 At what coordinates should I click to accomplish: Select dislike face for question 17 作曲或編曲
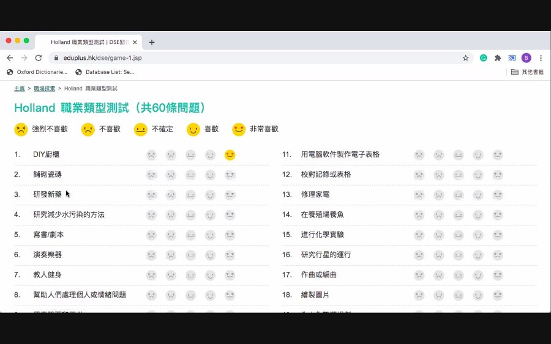click(438, 276)
